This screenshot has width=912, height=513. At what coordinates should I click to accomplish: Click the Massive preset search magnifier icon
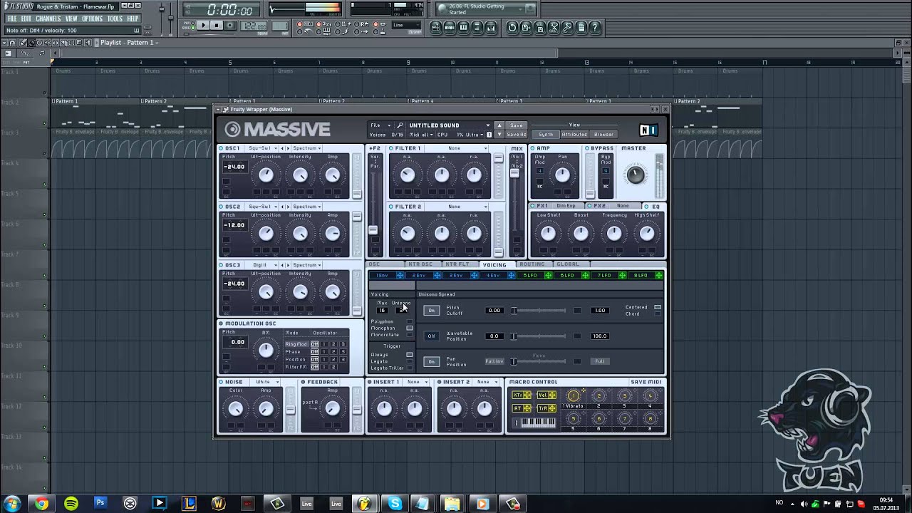(x=400, y=125)
